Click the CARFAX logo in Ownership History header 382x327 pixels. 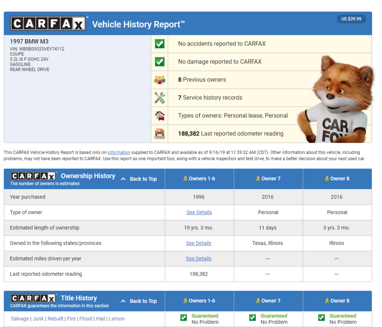tap(33, 176)
